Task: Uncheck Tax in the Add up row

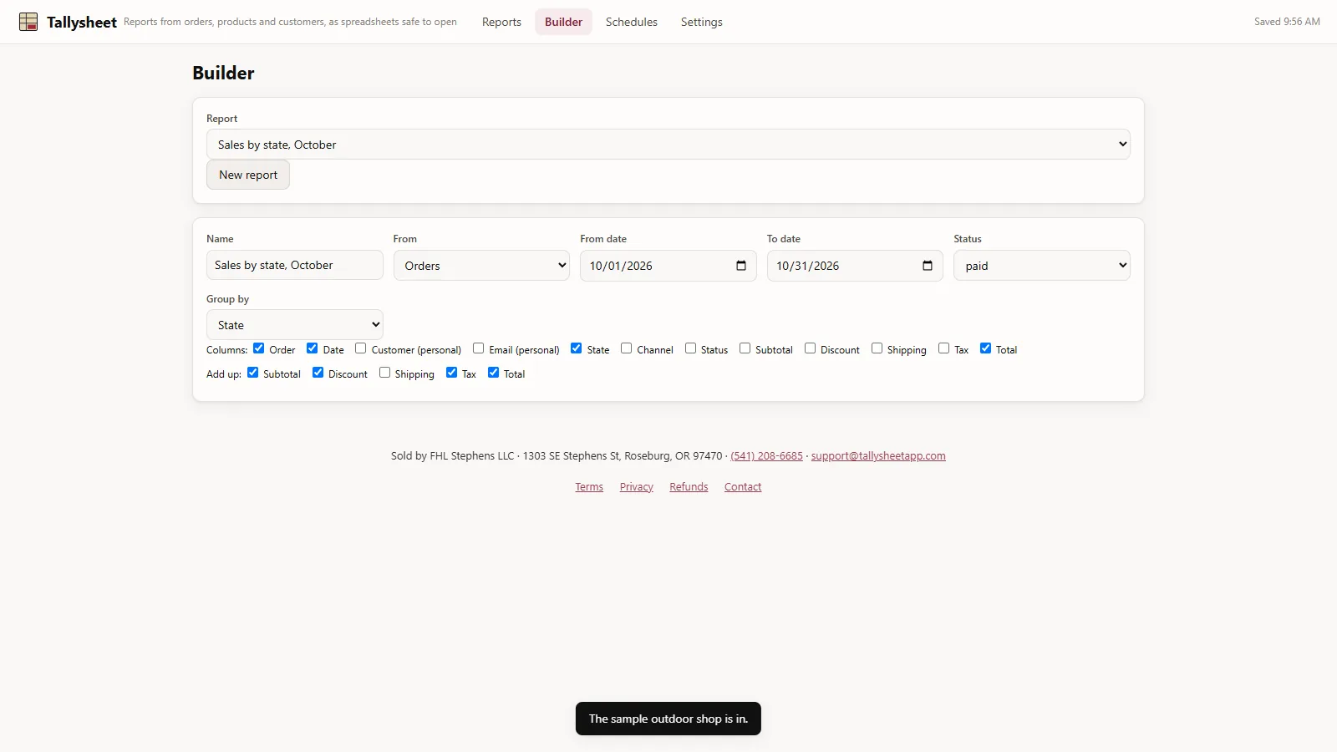Action: point(452,373)
